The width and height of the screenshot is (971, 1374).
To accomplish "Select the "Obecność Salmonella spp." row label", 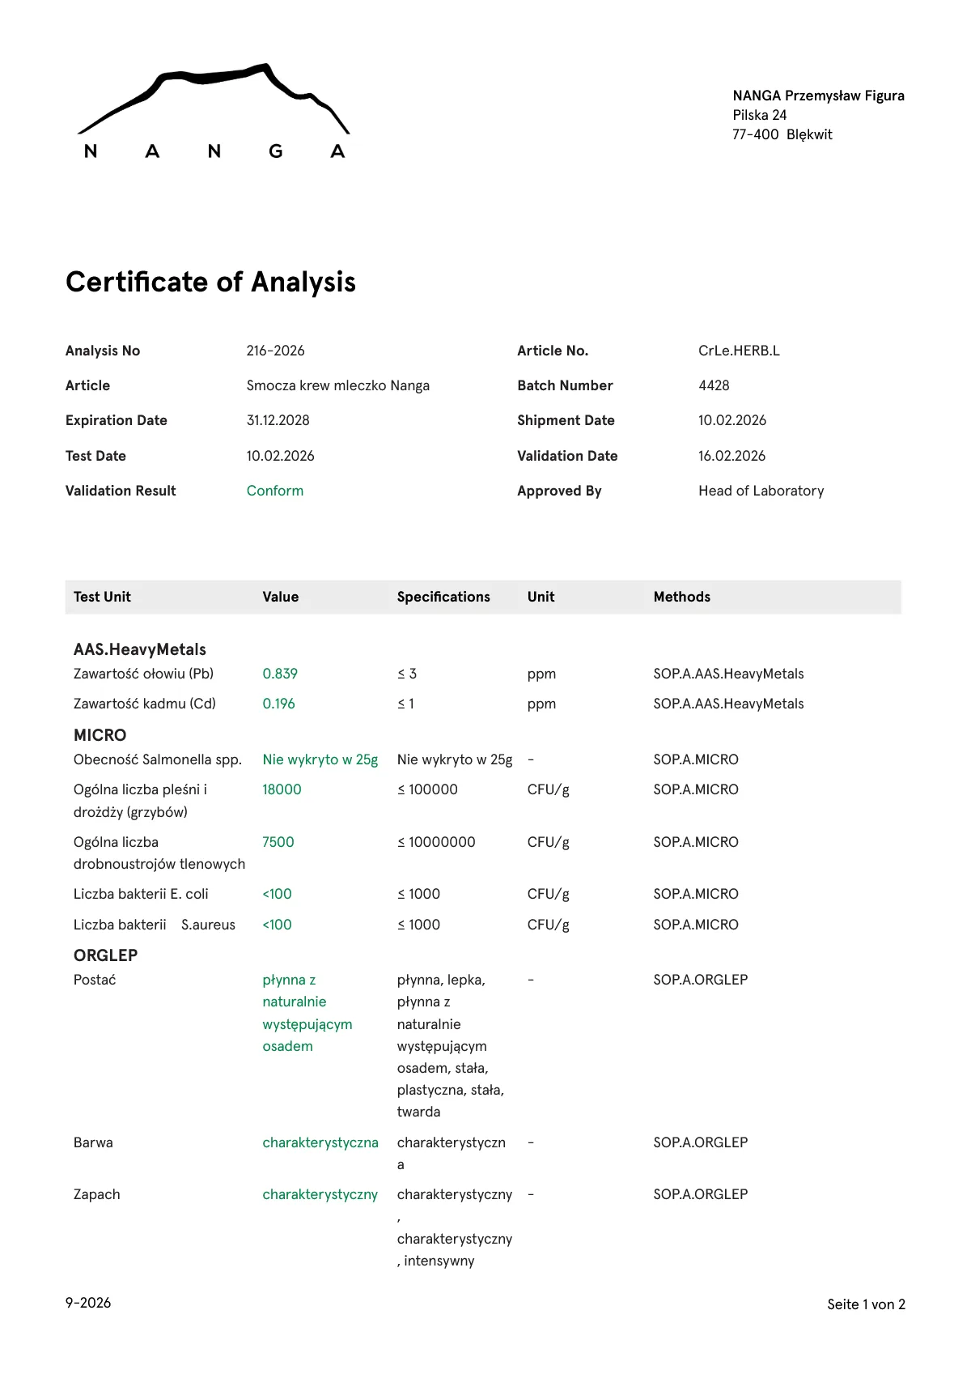I will (158, 759).
